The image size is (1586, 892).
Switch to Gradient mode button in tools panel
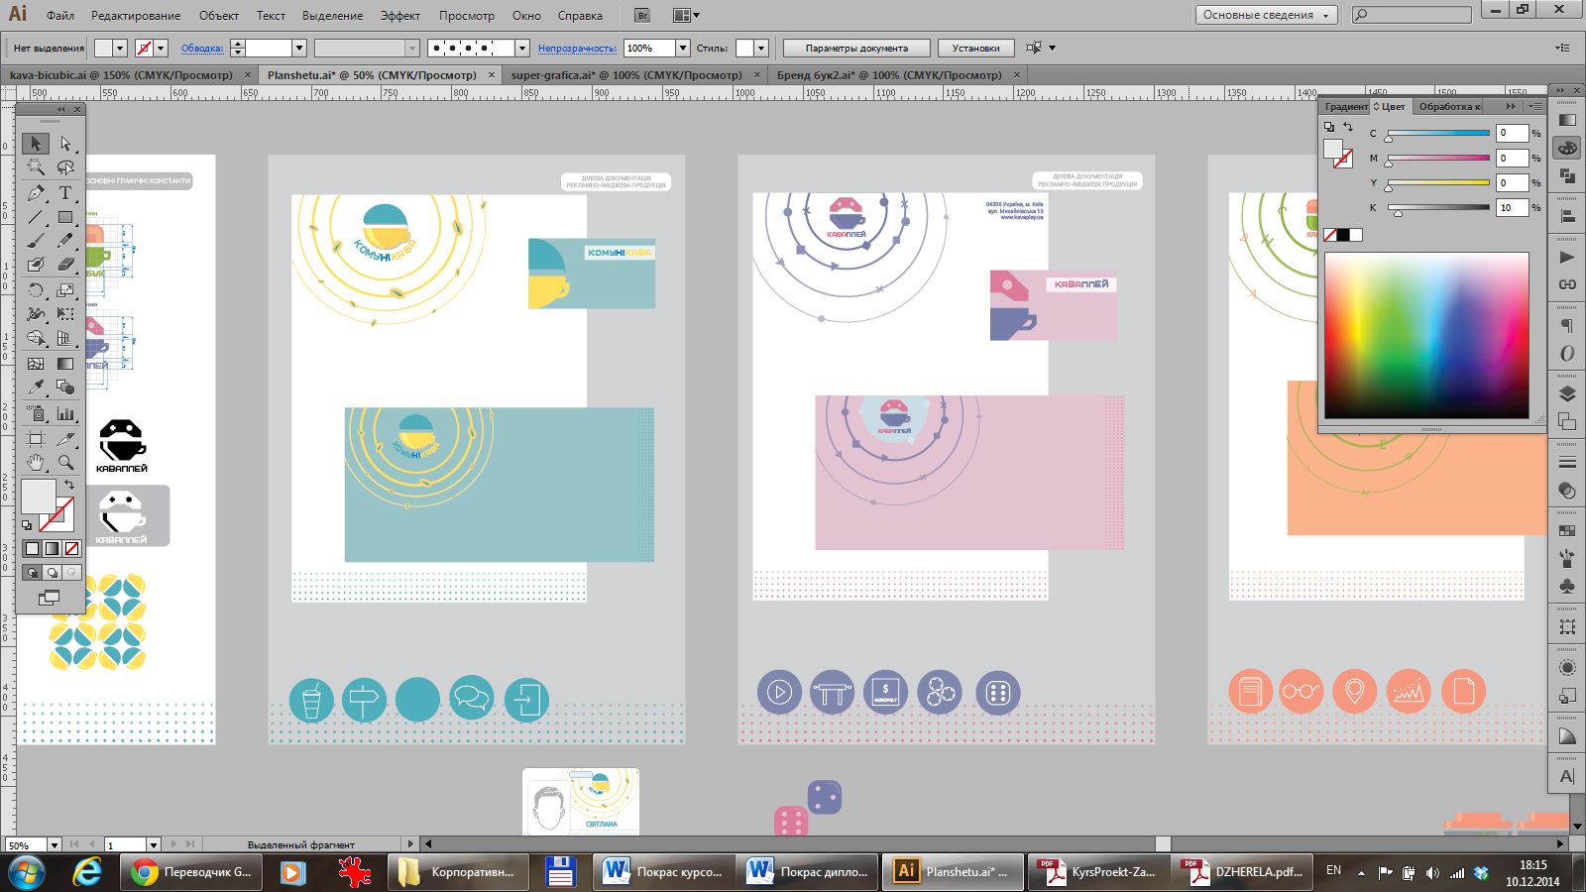pyautogui.click(x=52, y=548)
